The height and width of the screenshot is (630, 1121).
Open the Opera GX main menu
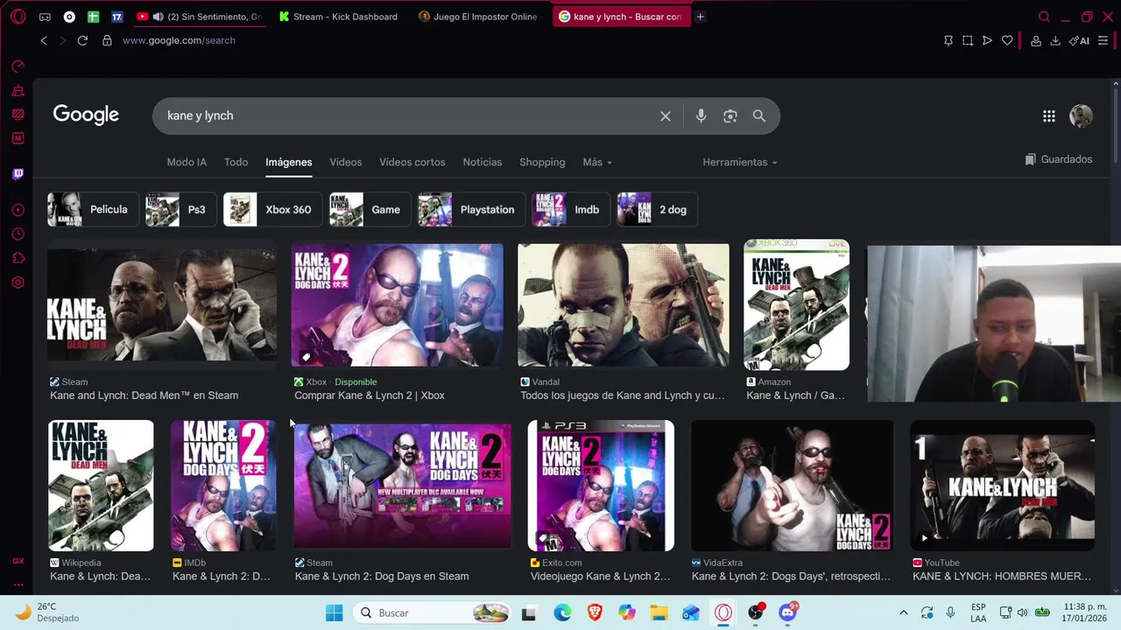click(x=18, y=17)
